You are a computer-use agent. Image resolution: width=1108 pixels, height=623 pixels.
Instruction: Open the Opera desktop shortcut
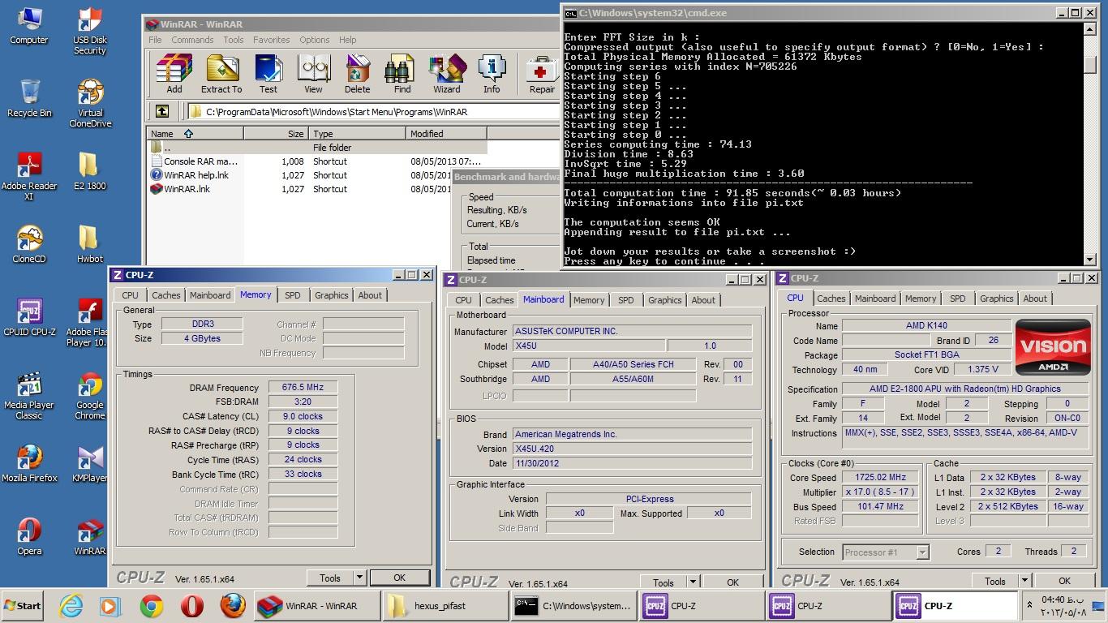tap(29, 536)
